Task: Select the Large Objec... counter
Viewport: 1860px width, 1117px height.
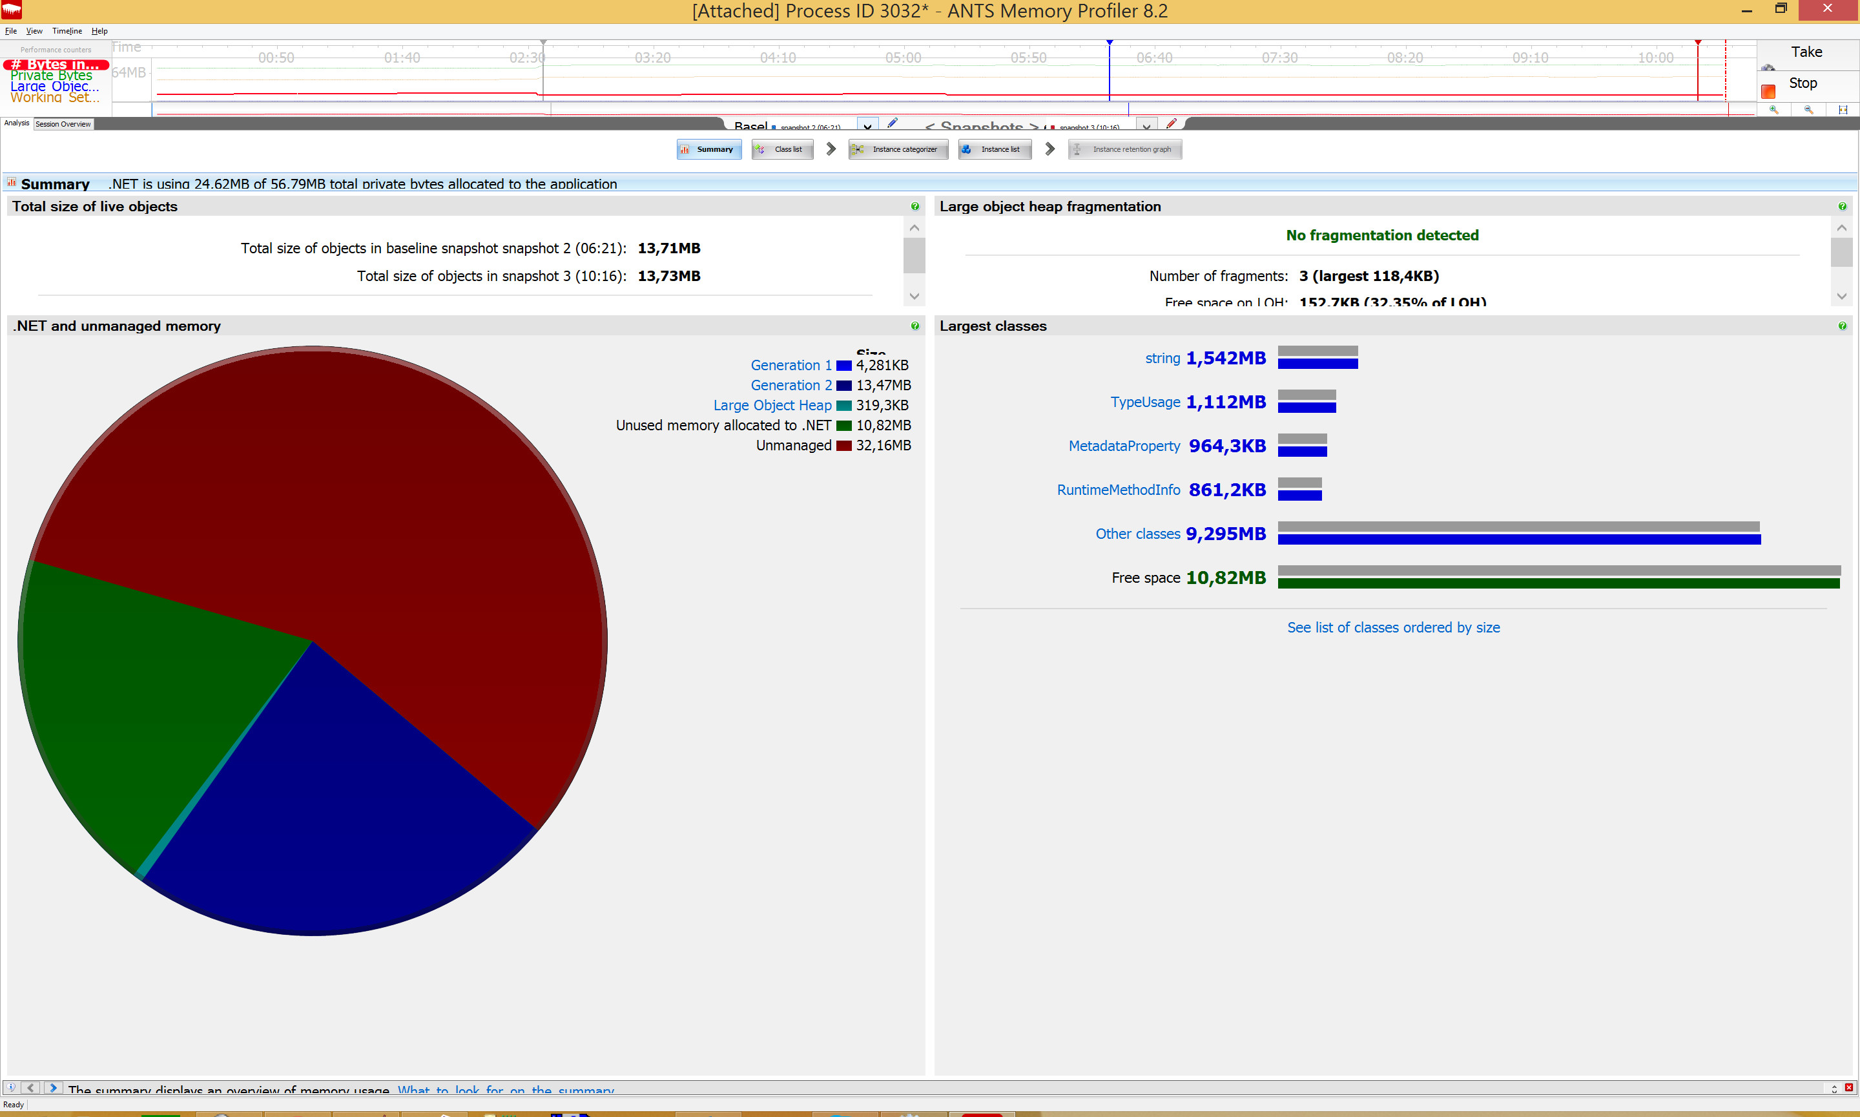Action: [x=54, y=87]
